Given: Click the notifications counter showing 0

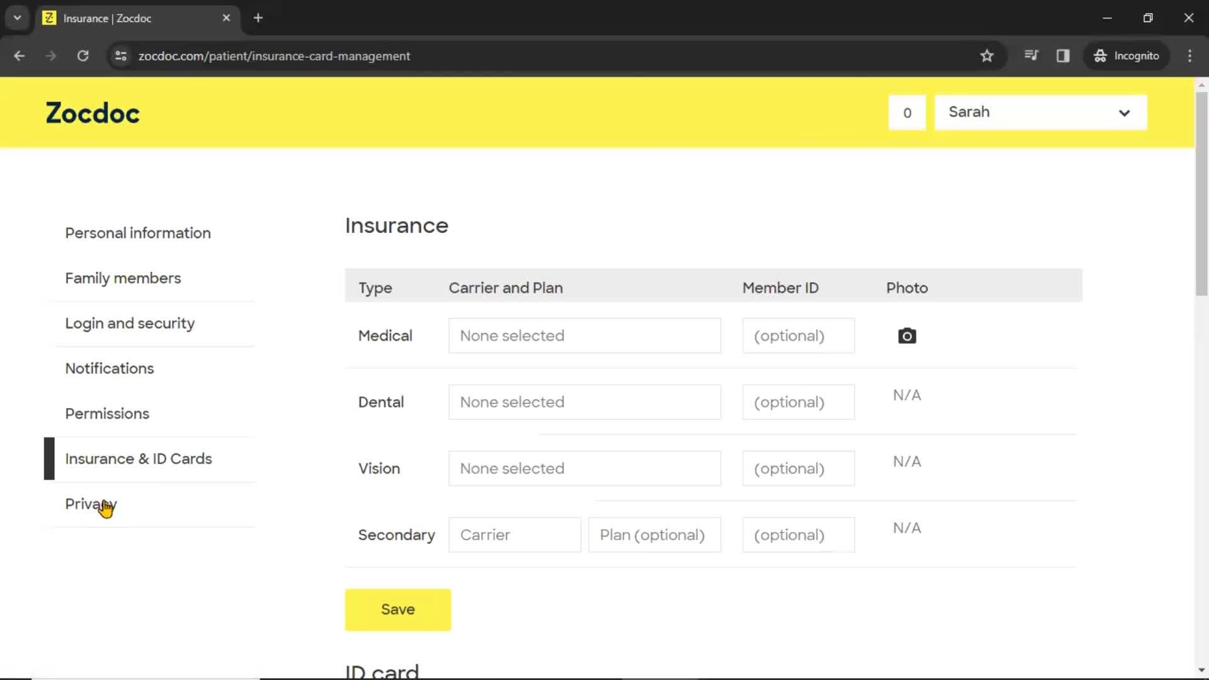Looking at the screenshot, I should pos(907,113).
